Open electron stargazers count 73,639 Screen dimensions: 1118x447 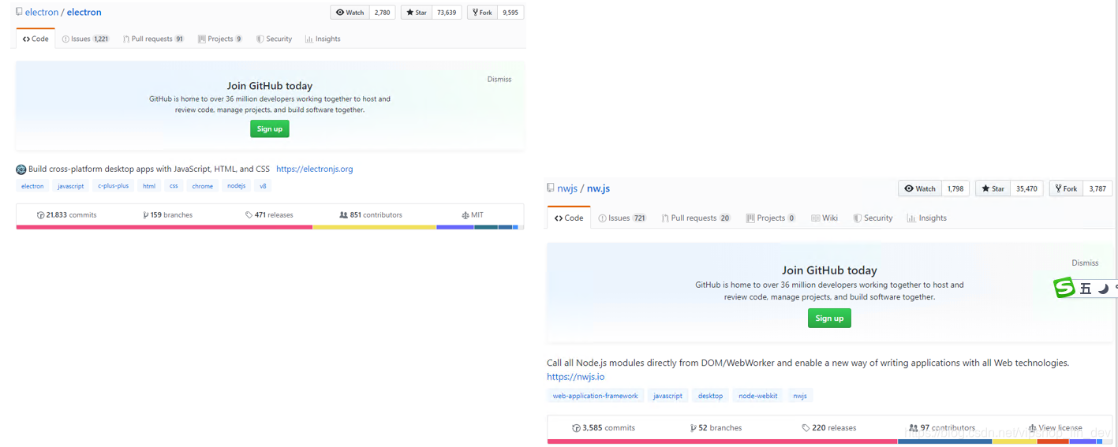click(x=447, y=13)
